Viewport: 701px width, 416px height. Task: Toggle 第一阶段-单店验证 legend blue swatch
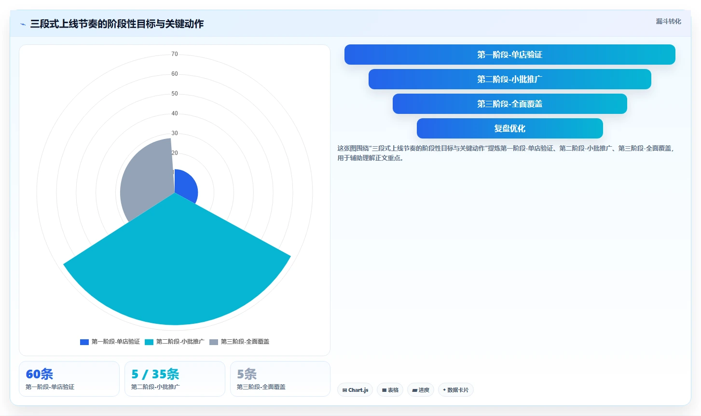coord(84,342)
